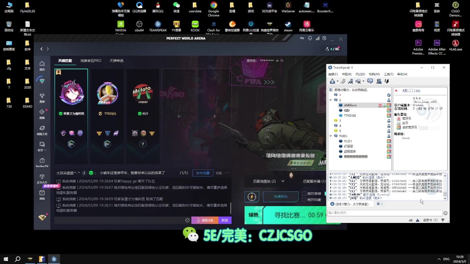470x264 pixels.
Task: Toggle room number visibility eye icon
Action: click(x=277, y=61)
